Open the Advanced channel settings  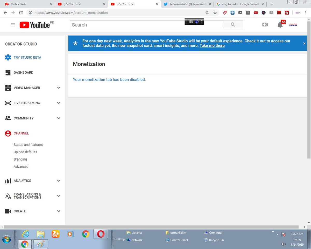21,167
